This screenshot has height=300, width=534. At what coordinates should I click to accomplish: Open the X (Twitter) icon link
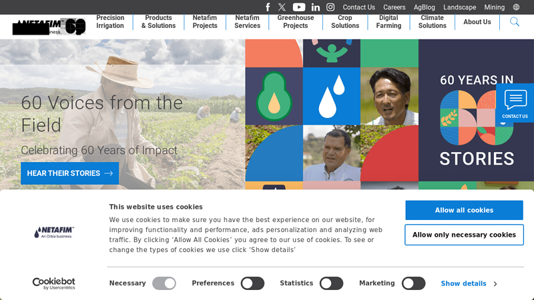(282, 7)
